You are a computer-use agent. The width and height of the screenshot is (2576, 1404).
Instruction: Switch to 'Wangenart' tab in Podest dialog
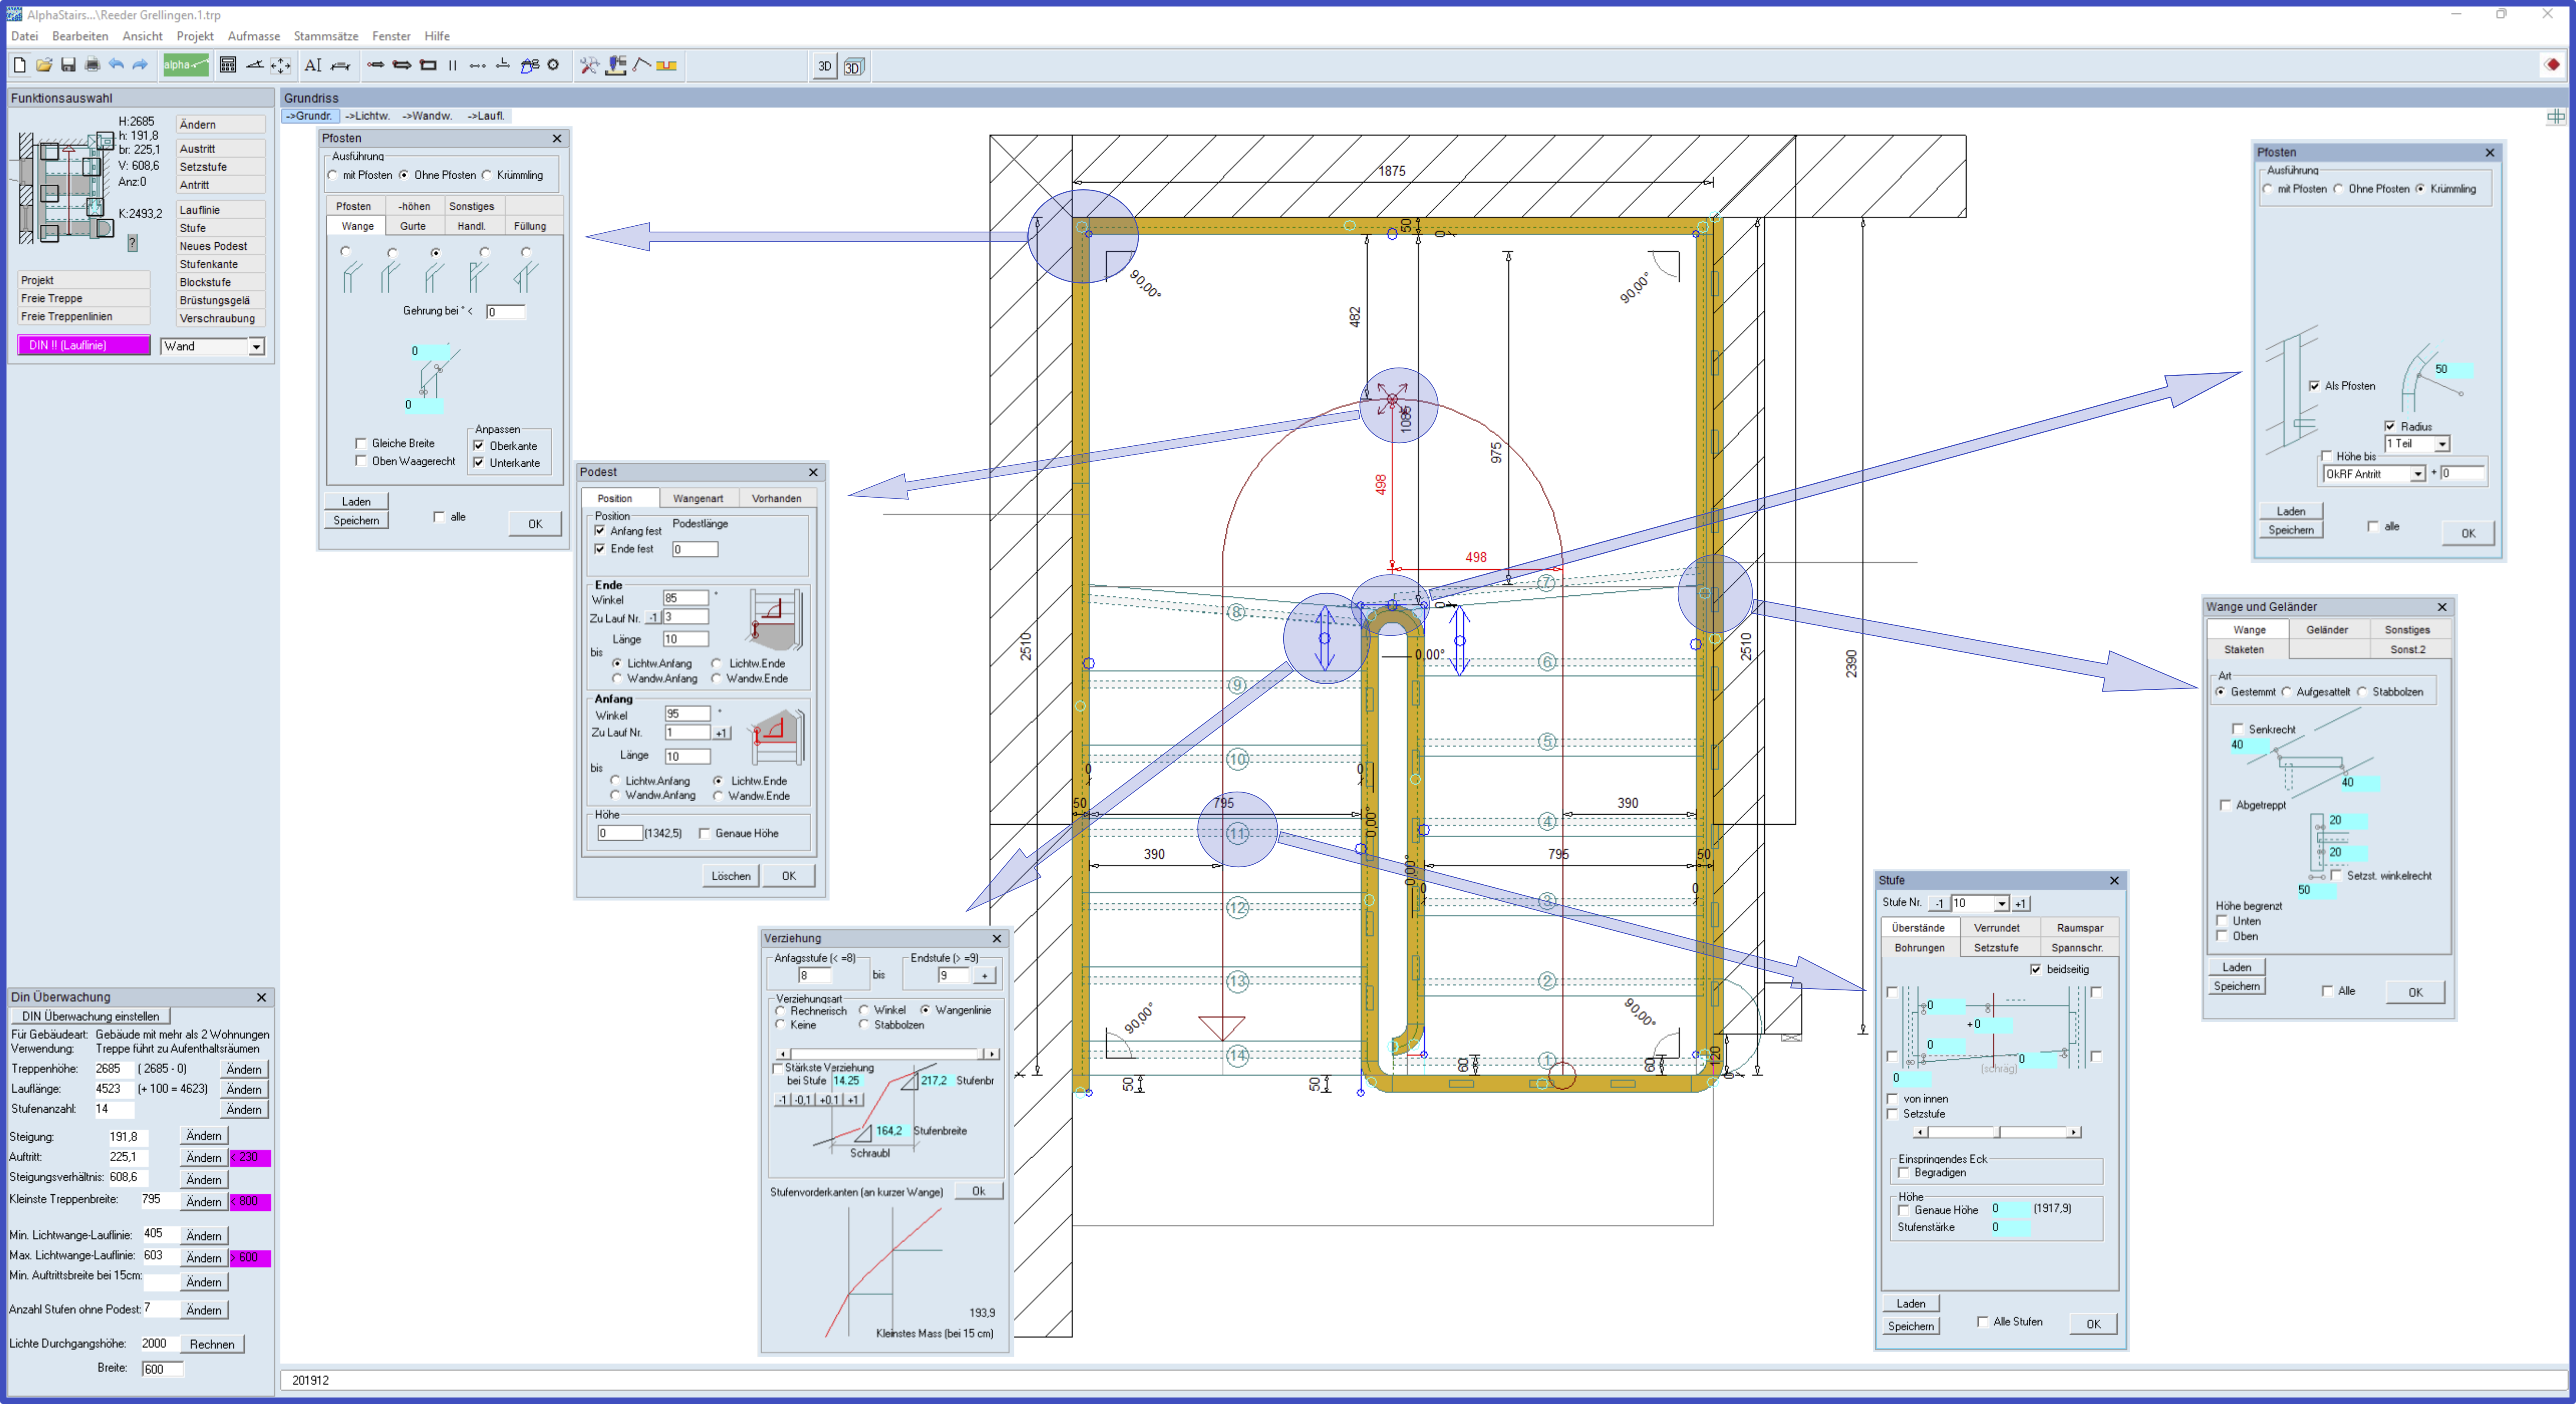[698, 498]
